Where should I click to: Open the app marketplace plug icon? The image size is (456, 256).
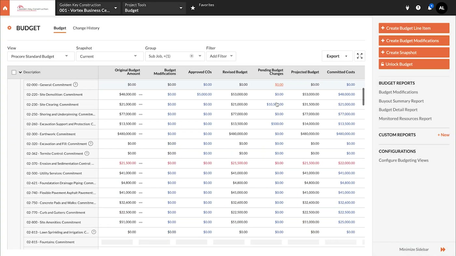[407, 8]
